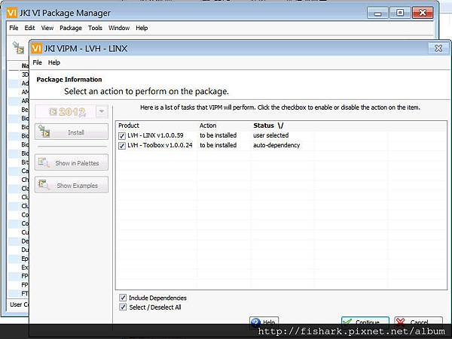Sort tasks by Status column header
This screenshot has width=452, height=339.
pyautogui.click(x=268, y=126)
